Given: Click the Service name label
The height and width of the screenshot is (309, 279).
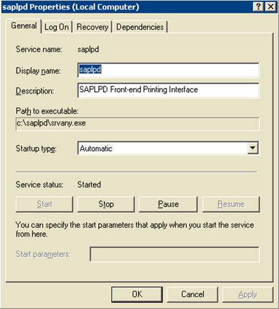Looking at the screenshot, I should click(x=39, y=49).
